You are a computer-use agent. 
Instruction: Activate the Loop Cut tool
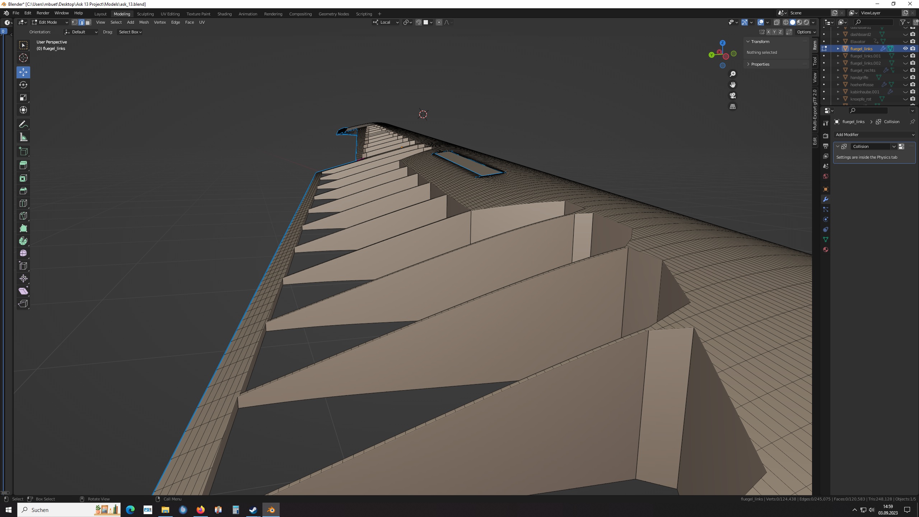click(23, 203)
